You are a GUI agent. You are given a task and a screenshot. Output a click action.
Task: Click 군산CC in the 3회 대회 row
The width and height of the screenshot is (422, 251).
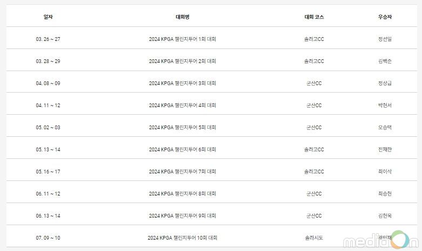coord(314,83)
